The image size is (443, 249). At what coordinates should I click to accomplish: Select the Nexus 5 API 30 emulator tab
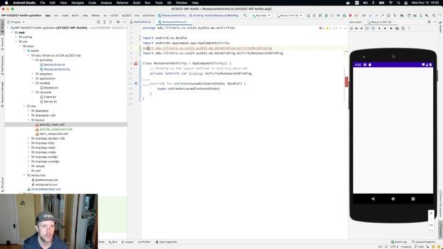coord(381,22)
